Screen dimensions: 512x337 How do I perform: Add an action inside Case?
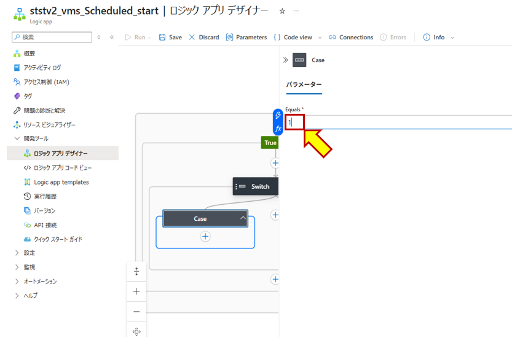tap(205, 236)
